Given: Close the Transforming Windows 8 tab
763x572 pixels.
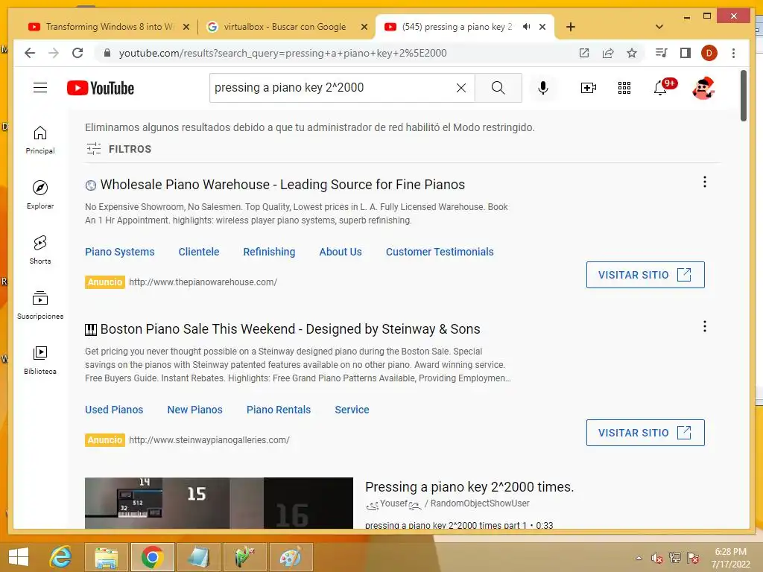Looking at the screenshot, I should [x=186, y=28].
